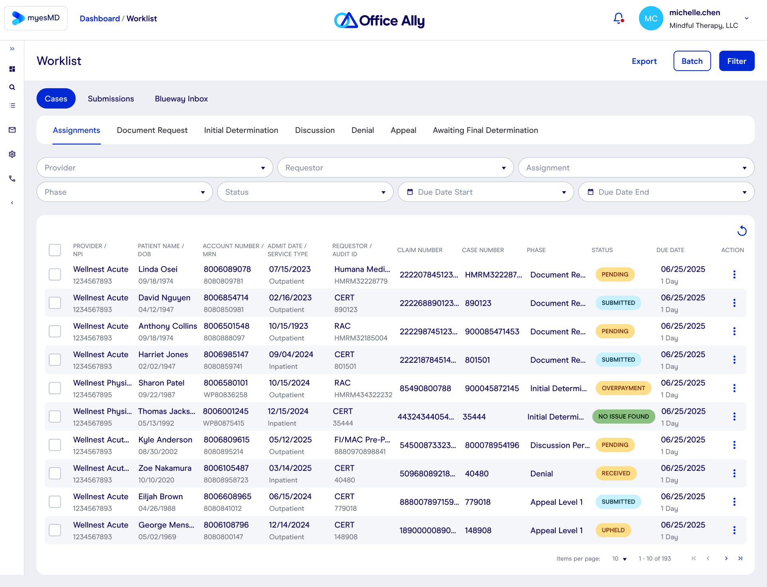Select the David Nguyen row checkbox
Screen dimensions: 767x587
pos(55,303)
